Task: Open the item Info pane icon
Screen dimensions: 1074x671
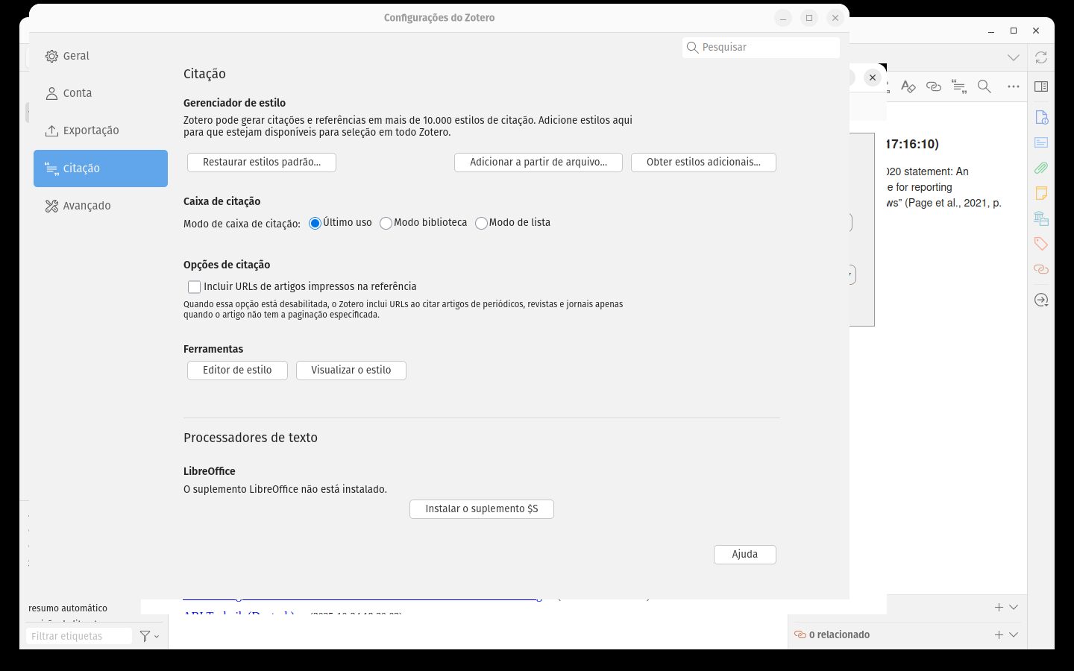Action: (x=1041, y=117)
